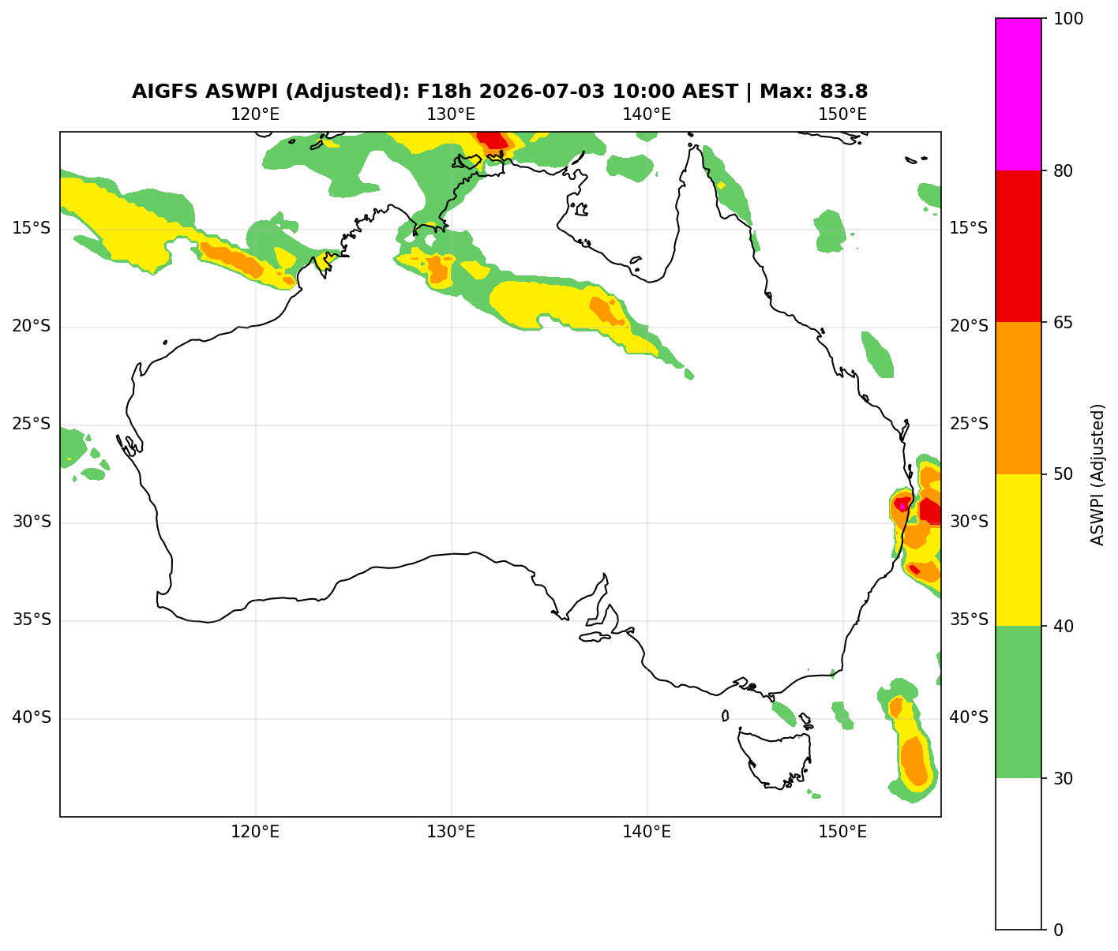Click the colorbar tick label '0'
1118x951 pixels.
[1059, 930]
